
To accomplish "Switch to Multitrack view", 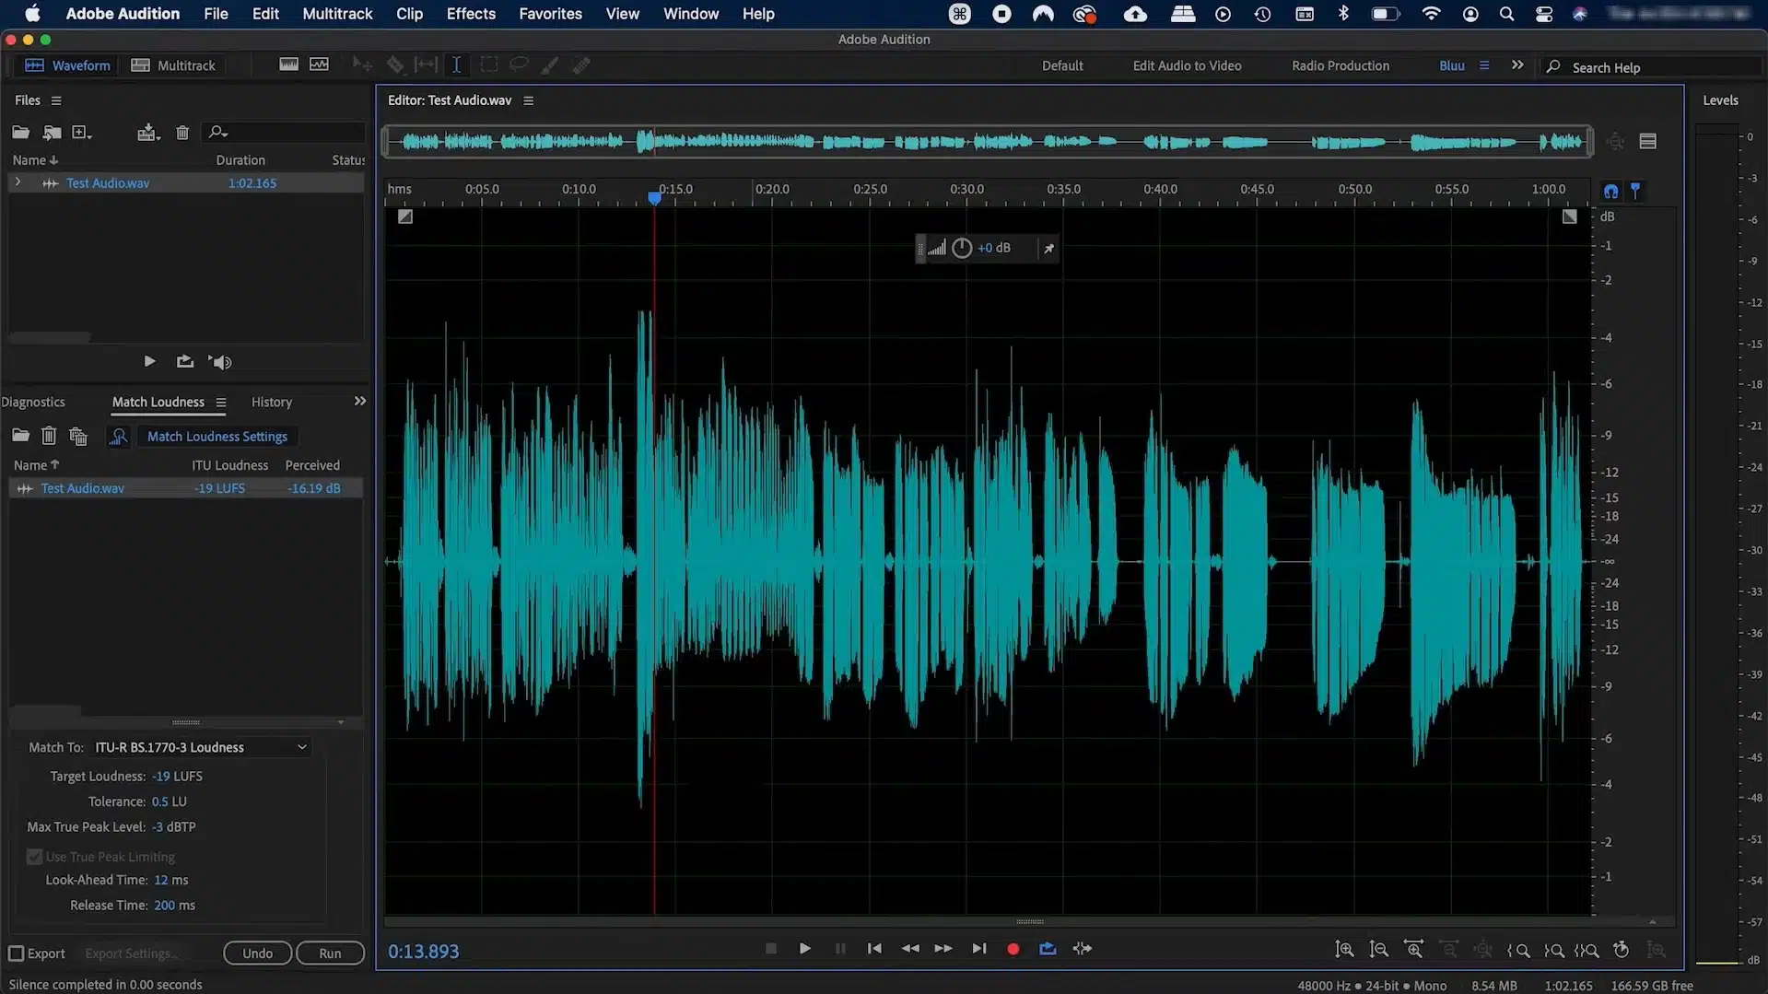I will tap(173, 65).
